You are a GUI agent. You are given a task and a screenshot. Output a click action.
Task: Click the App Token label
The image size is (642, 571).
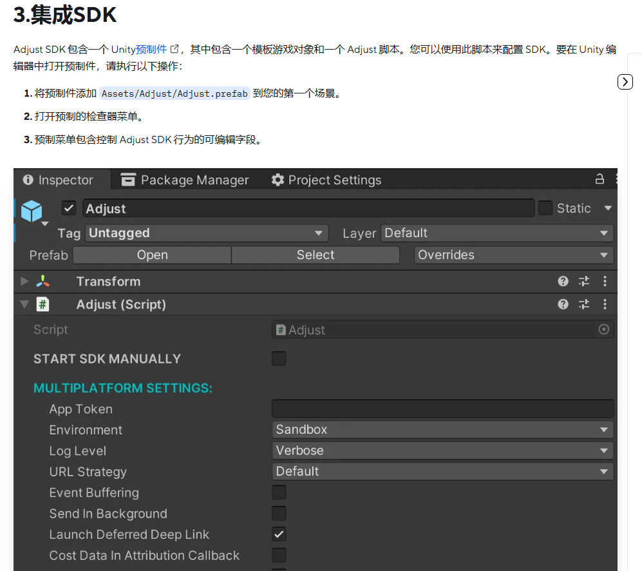click(80, 409)
